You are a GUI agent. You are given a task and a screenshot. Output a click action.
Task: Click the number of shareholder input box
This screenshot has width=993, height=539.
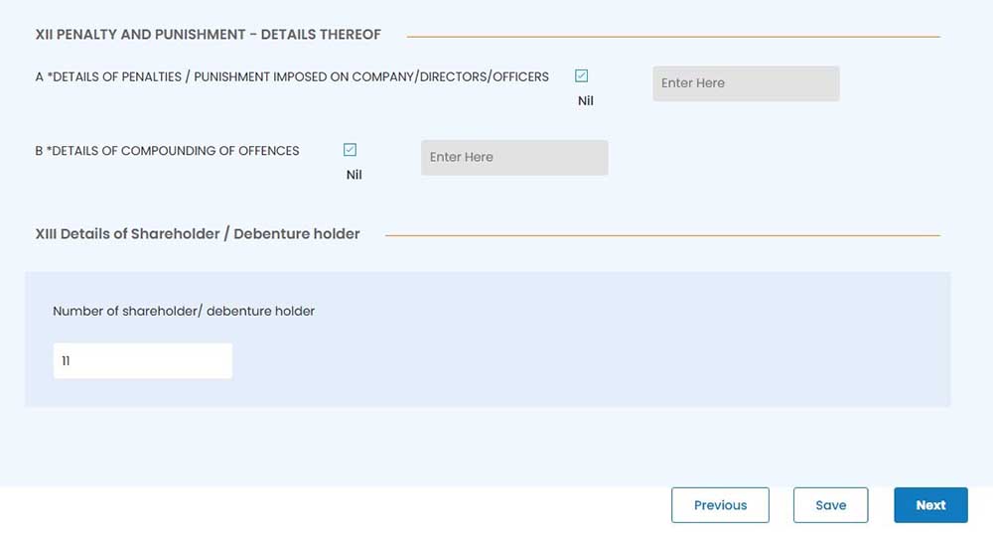142,361
